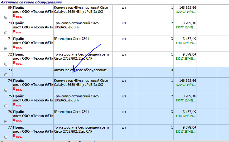Expand row 76 plus toggle
Viewport: 229px width, 142px height.
(x=6, y=121)
